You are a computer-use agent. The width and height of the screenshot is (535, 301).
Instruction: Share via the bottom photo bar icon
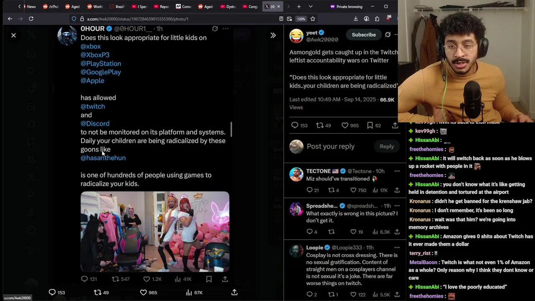234,293
